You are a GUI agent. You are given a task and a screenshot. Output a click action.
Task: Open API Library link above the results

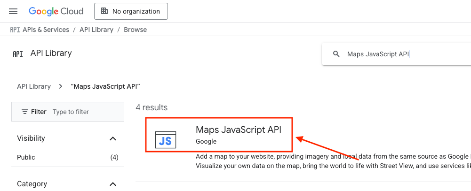click(34, 86)
